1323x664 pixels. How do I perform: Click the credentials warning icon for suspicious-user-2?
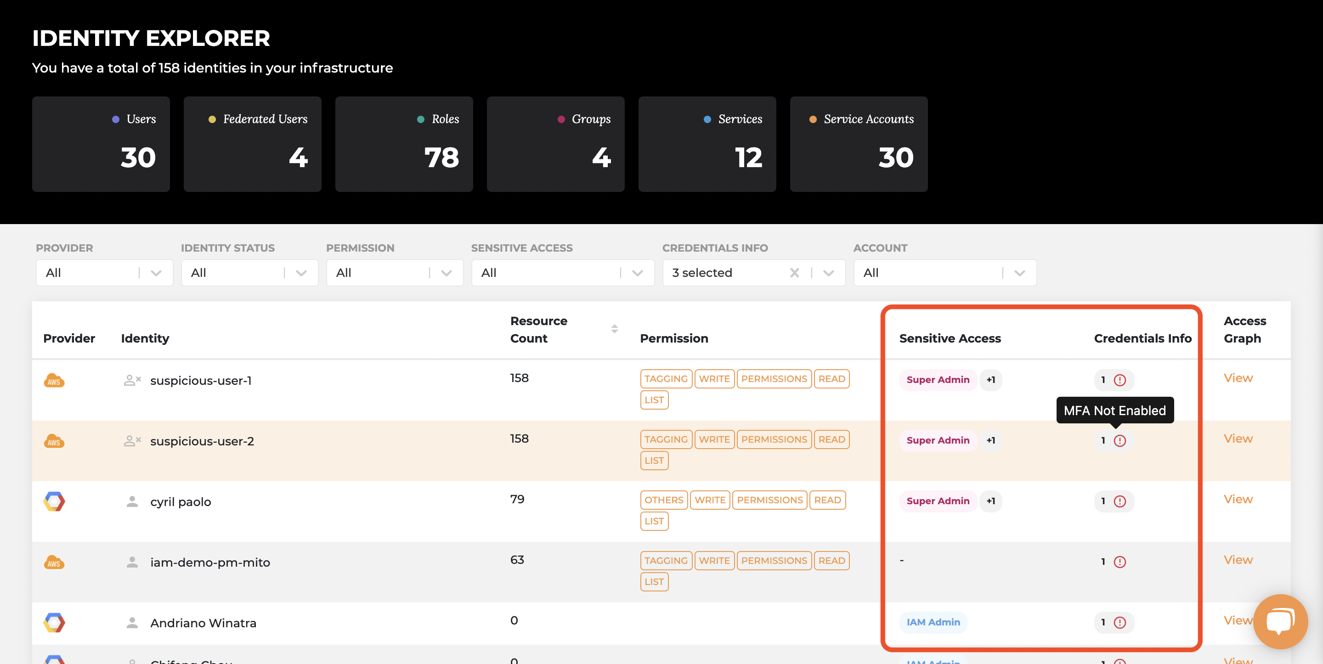pos(1119,441)
